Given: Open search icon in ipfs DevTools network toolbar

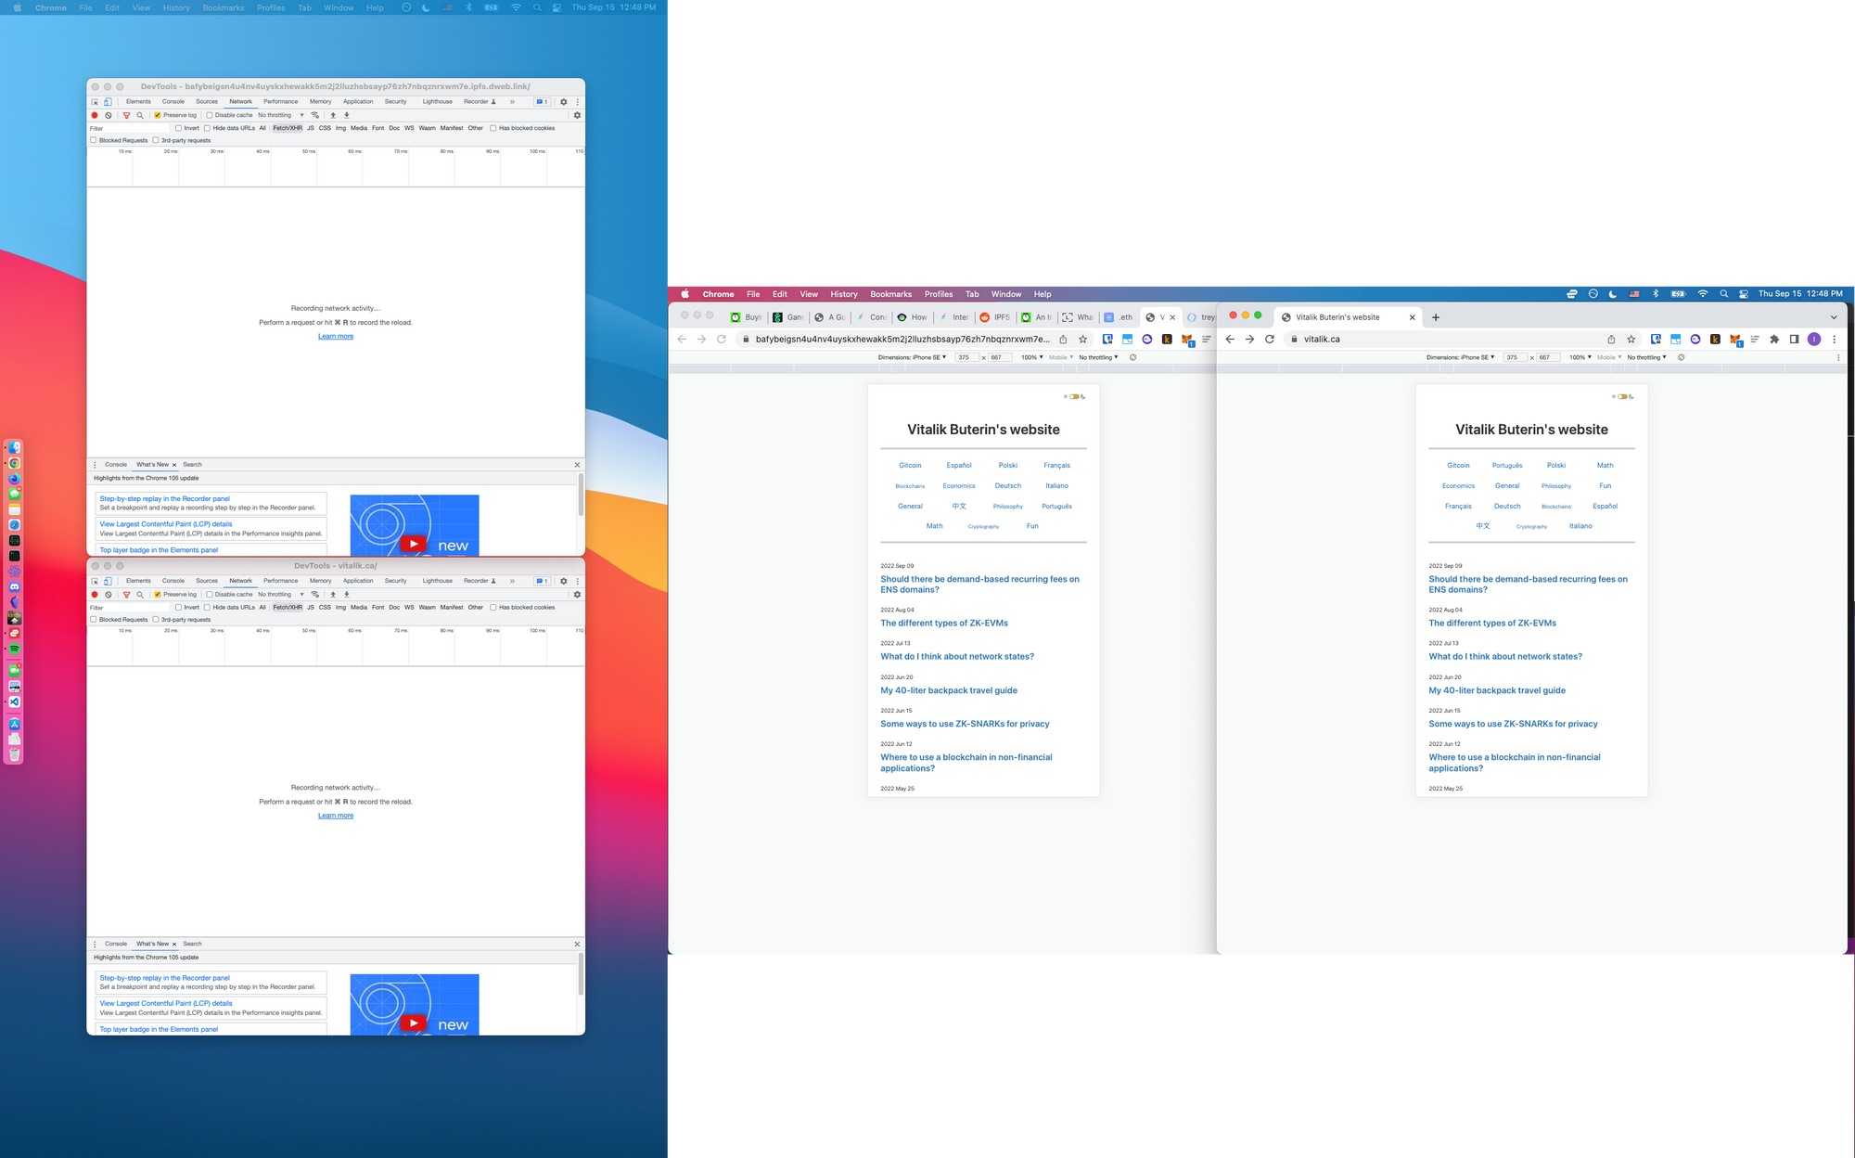Looking at the screenshot, I should pyautogui.click(x=140, y=116).
